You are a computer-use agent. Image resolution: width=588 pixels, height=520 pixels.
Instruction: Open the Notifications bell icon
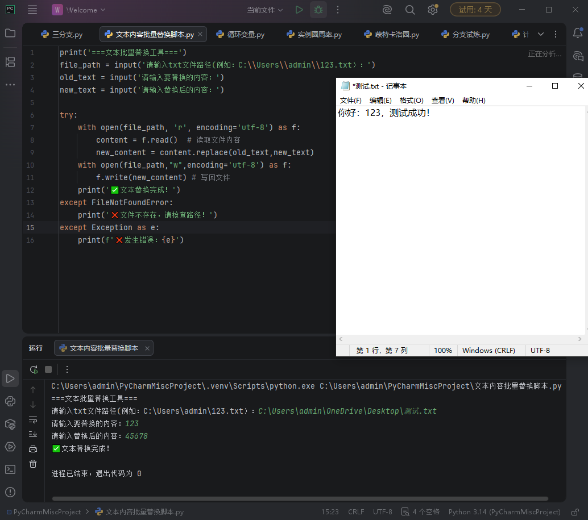pos(578,33)
